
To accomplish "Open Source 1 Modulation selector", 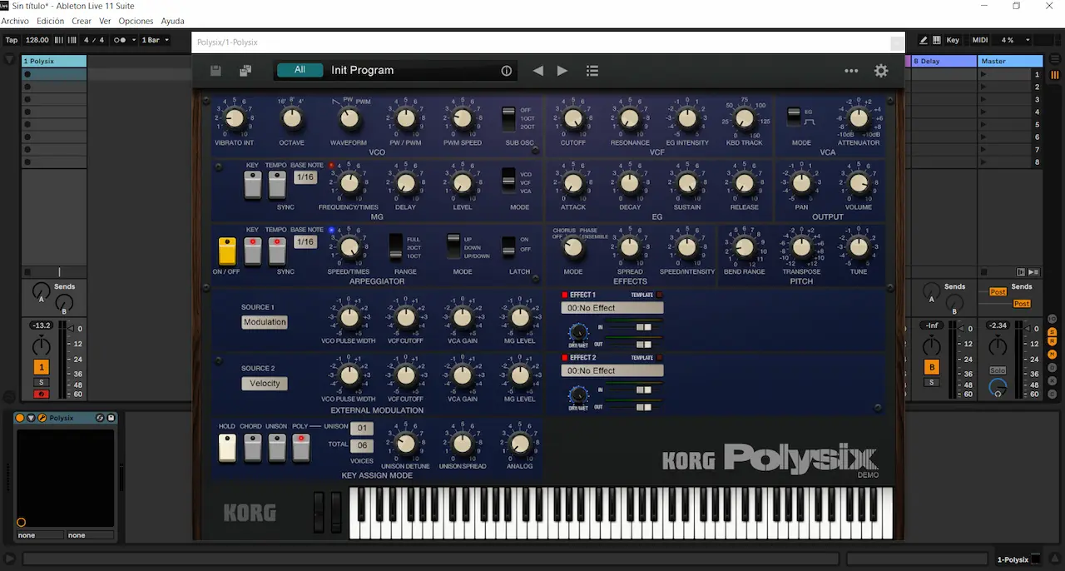I will [265, 322].
